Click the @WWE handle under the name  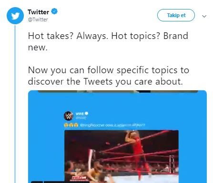[x=81, y=118]
